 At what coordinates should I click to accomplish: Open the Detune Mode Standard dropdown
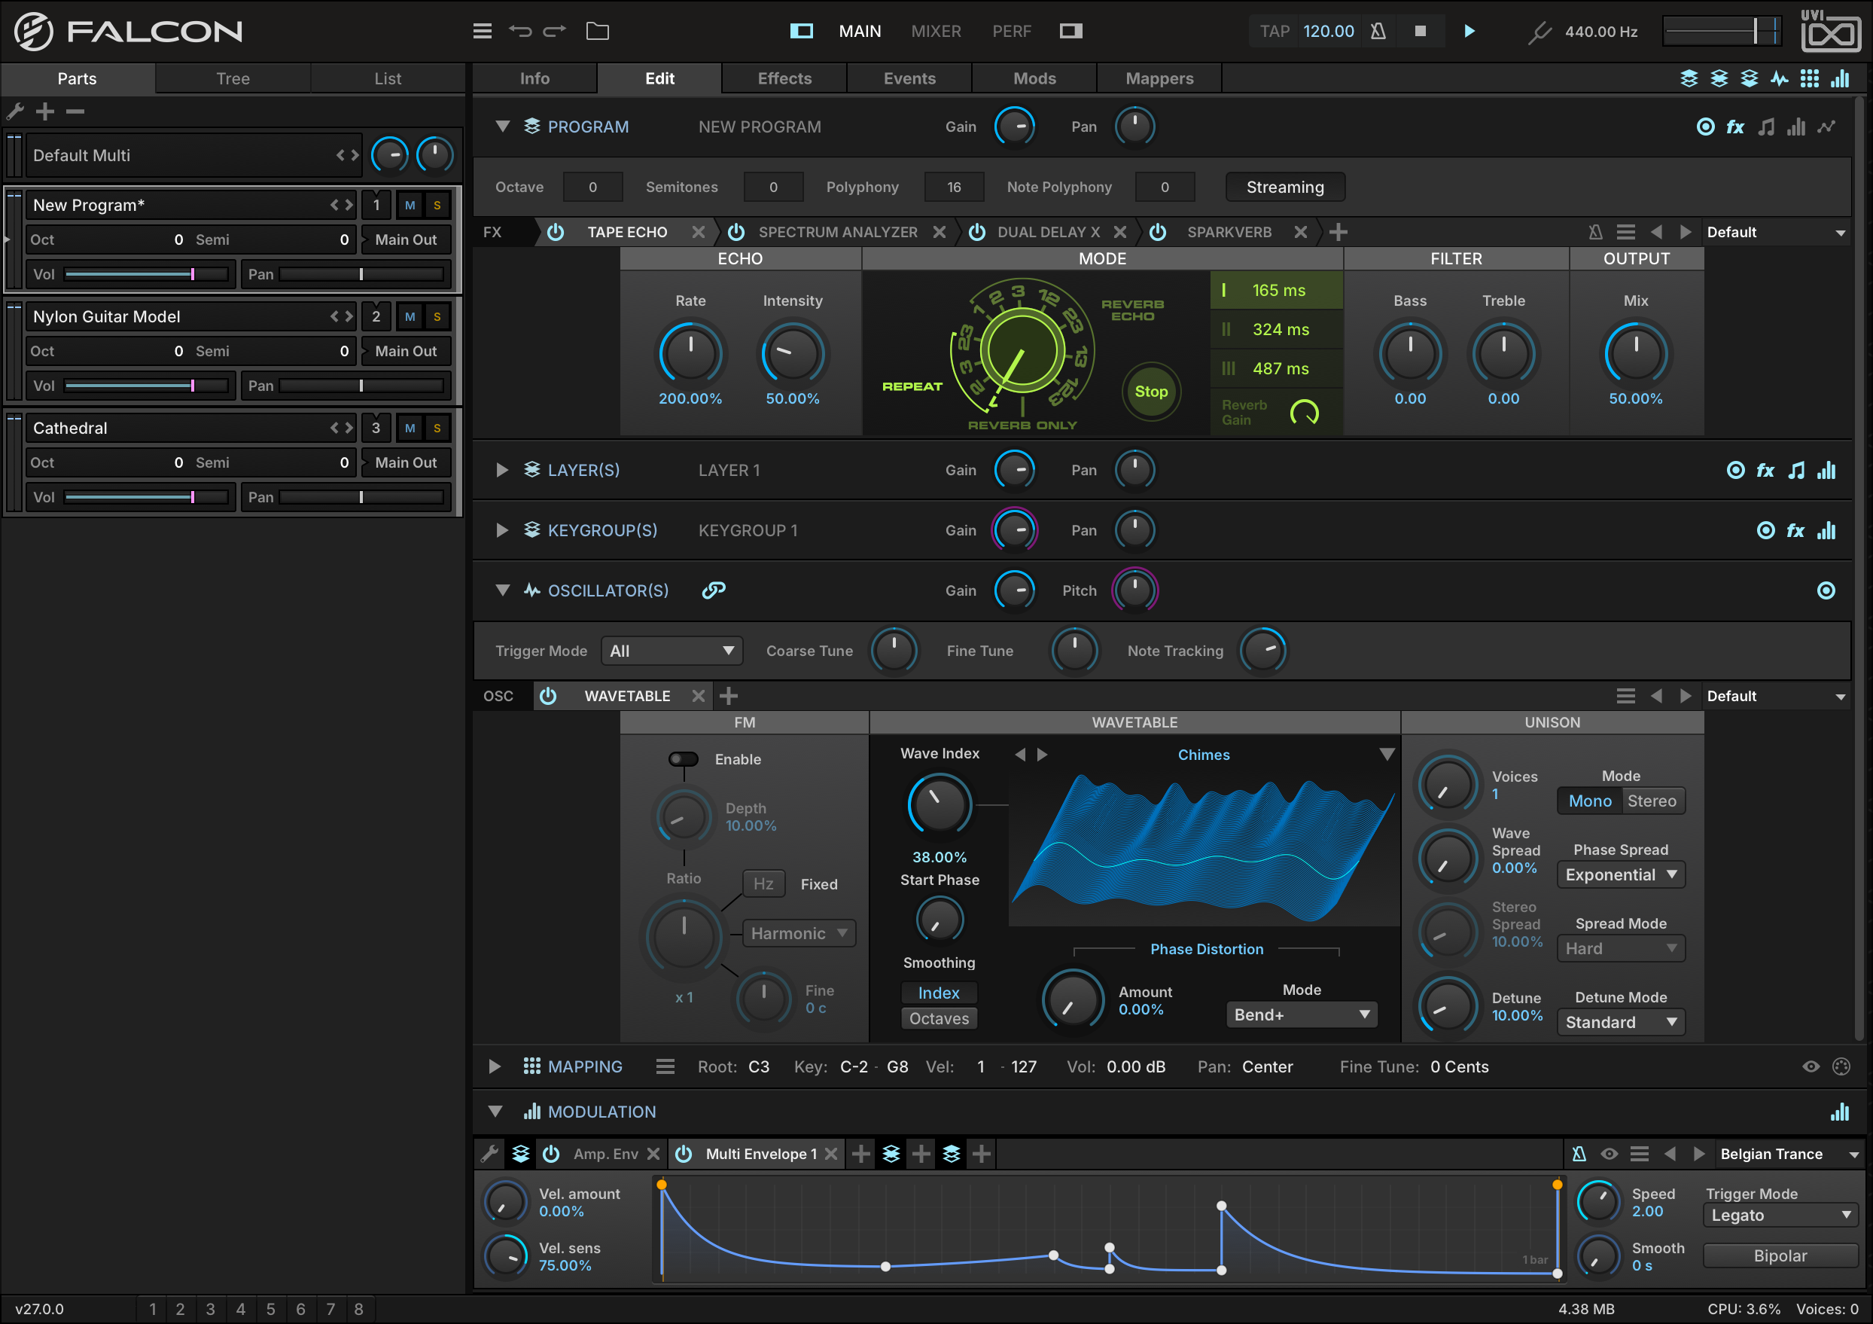[x=1620, y=1023]
